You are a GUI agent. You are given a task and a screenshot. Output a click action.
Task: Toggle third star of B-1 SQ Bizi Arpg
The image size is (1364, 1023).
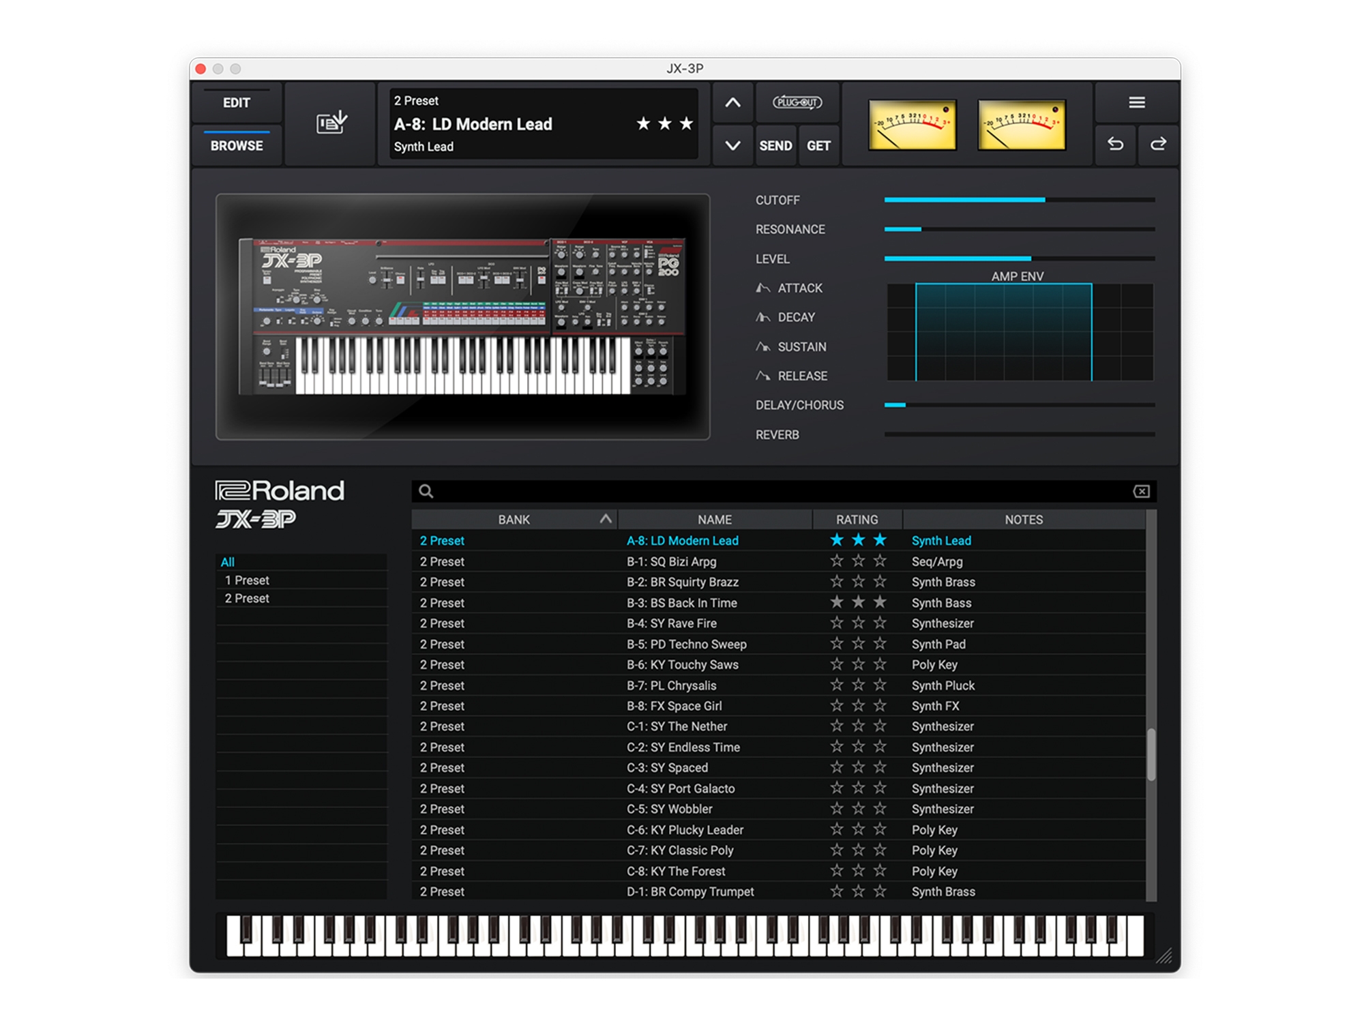click(x=880, y=561)
